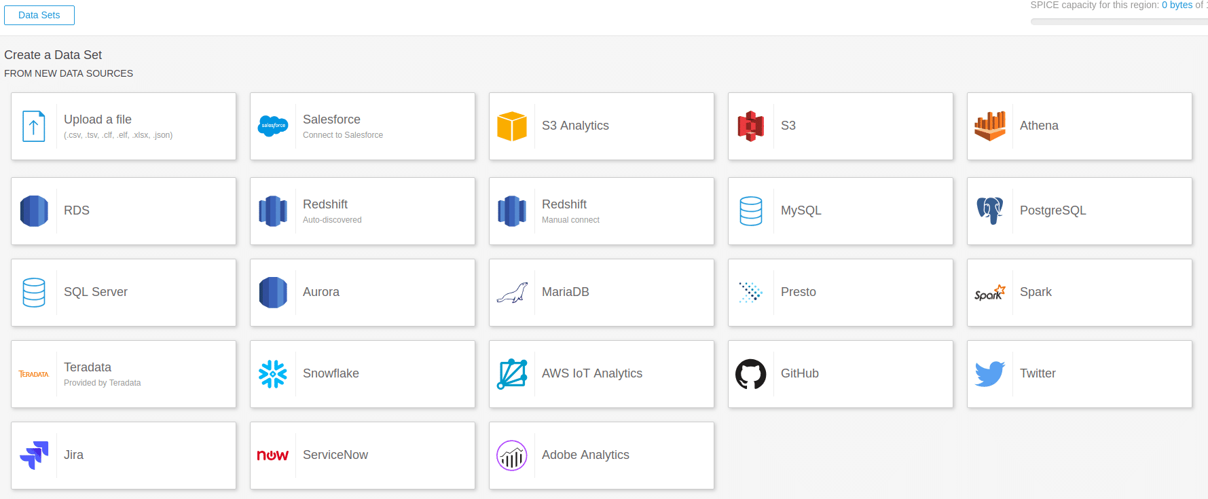Open the Adobe Analytics card label
The width and height of the screenshot is (1208, 499).
585,455
